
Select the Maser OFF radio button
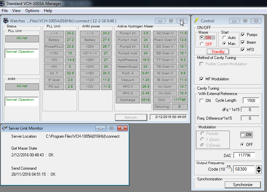(x=201, y=44)
